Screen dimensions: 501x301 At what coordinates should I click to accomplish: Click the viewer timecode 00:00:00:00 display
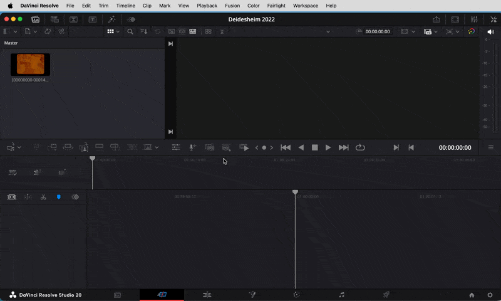tap(455, 148)
